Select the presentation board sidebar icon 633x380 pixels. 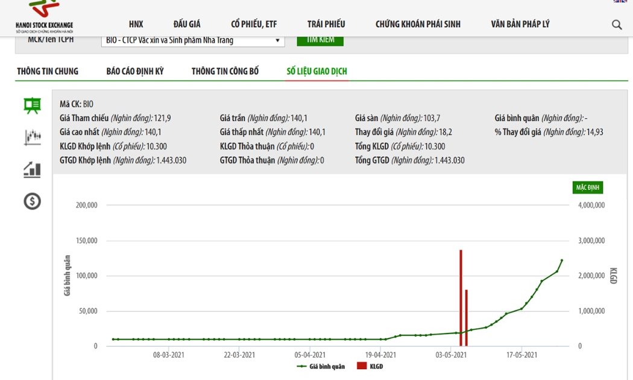[x=32, y=106]
